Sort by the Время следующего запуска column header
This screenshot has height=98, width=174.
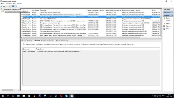[96, 10]
